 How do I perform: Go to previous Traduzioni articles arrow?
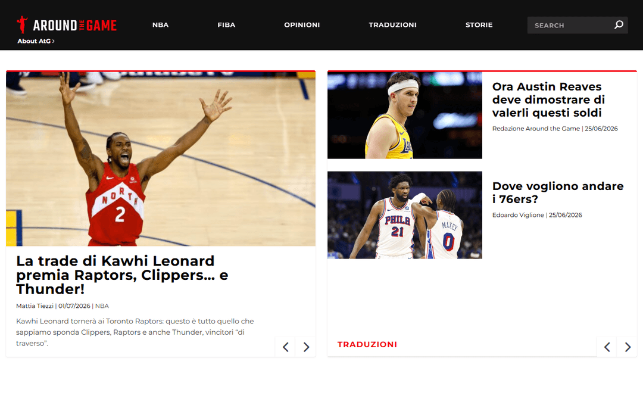pyautogui.click(x=607, y=347)
